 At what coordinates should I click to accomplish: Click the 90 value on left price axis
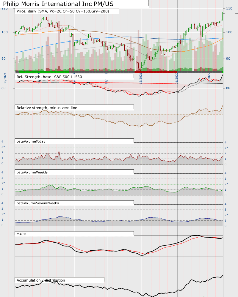point(4,59)
